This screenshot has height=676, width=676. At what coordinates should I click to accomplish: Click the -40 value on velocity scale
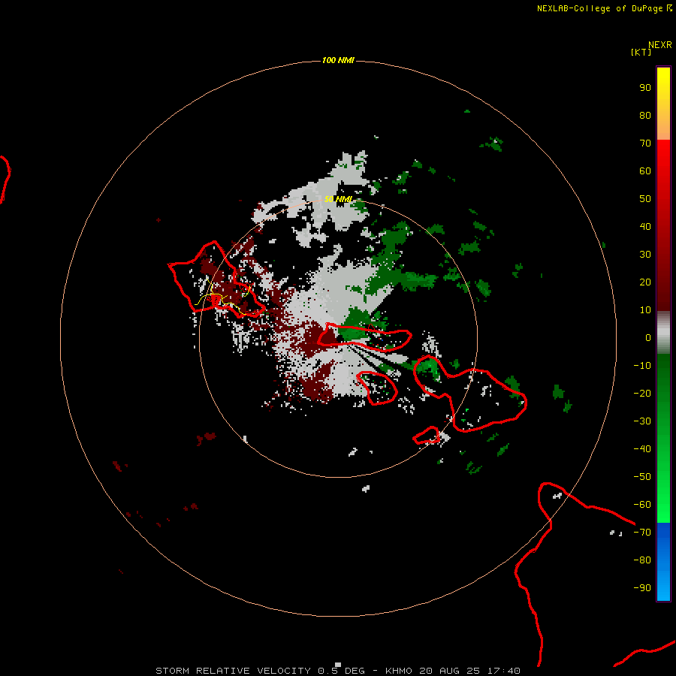coord(642,449)
